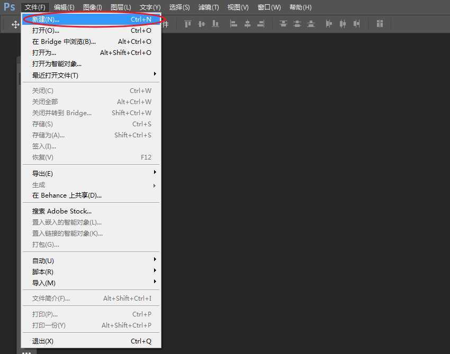Open the 滤镜(T) menu in menu bar

click(208, 7)
